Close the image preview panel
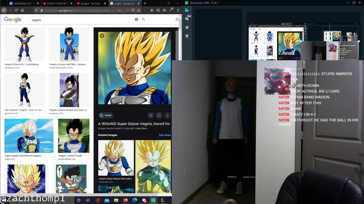 (102, 36)
